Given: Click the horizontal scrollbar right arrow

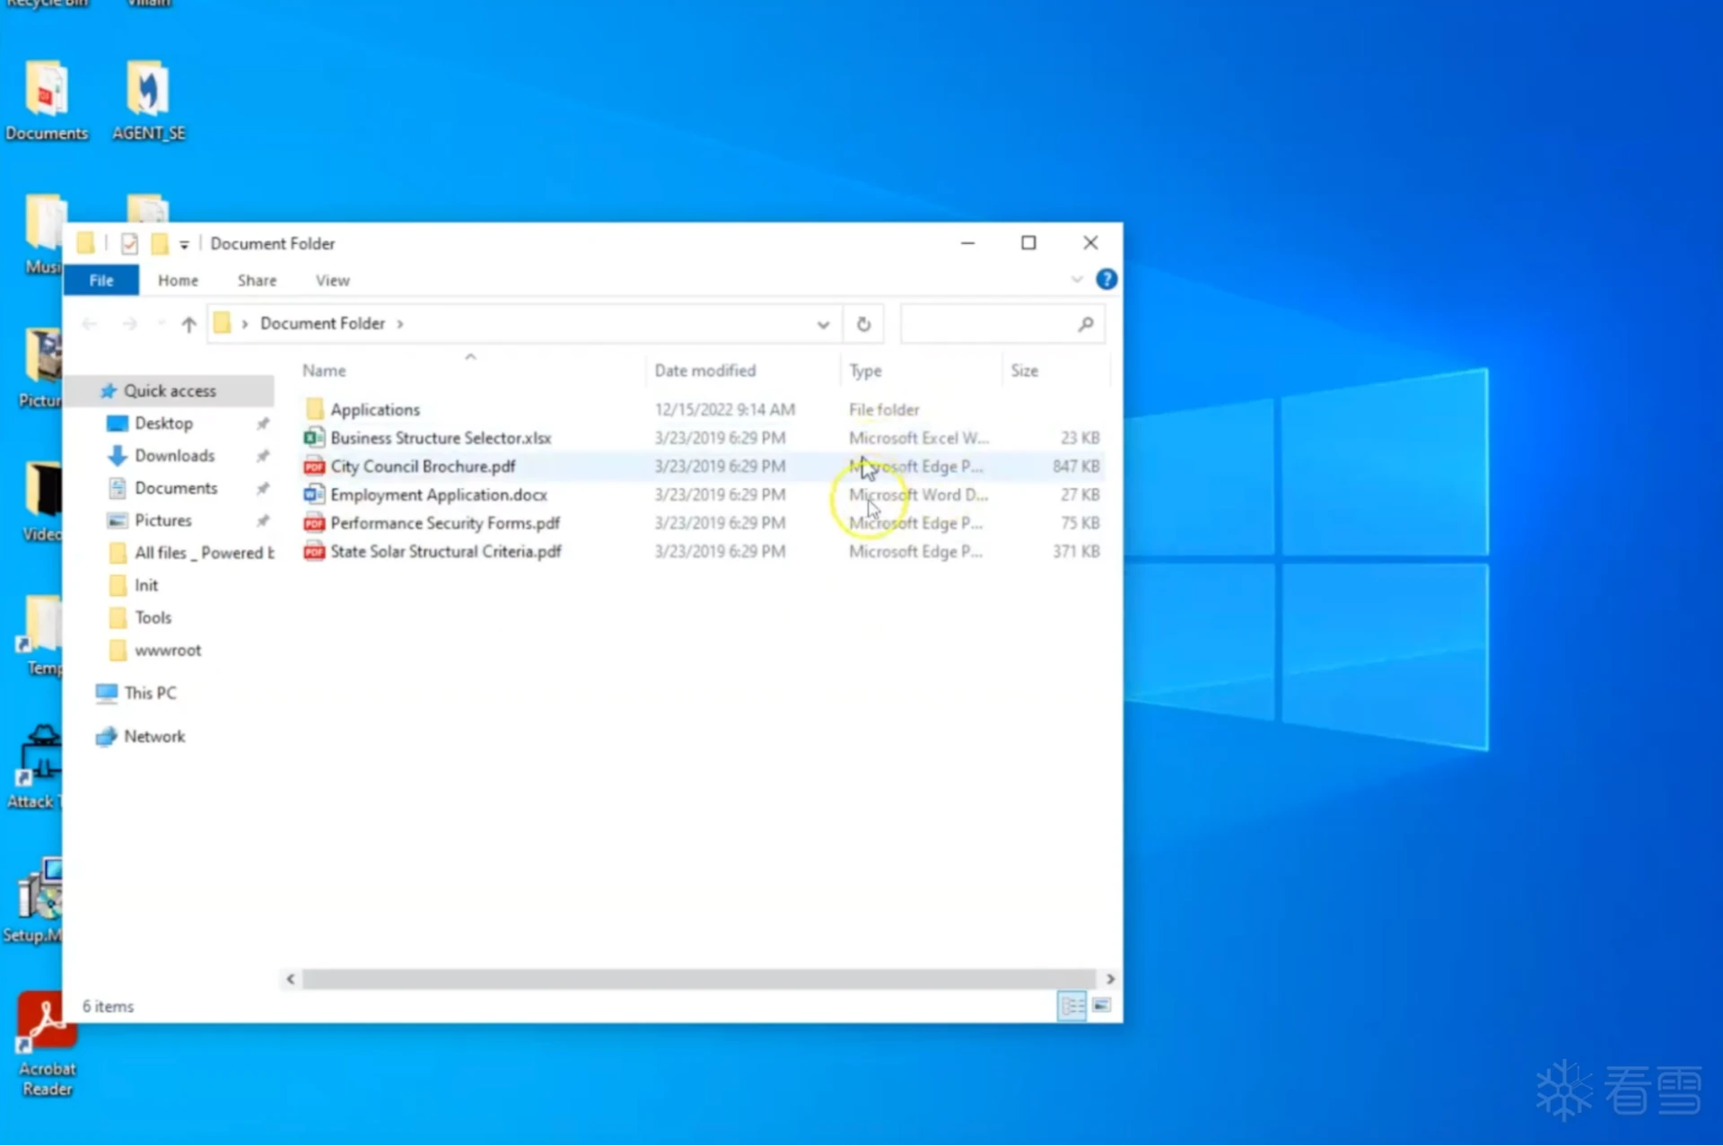Looking at the screenshot, I should [1110, 978].
